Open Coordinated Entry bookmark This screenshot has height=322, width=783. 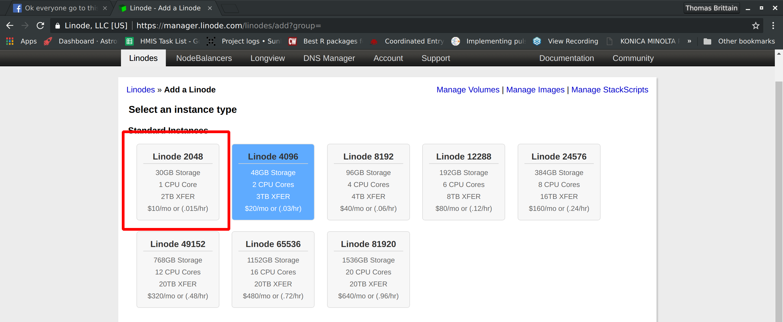click(x=407, y=41)
